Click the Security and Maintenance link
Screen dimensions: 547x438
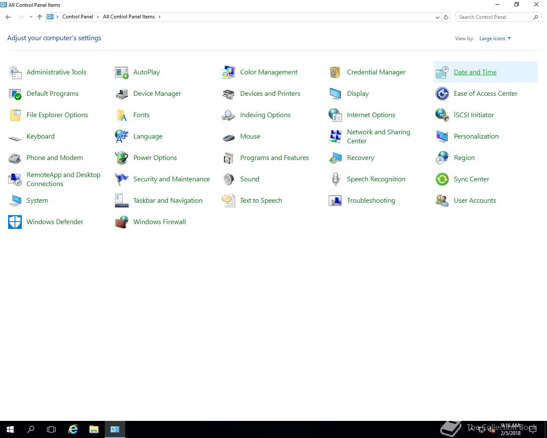pyautogui.click(x=171, y=179)
